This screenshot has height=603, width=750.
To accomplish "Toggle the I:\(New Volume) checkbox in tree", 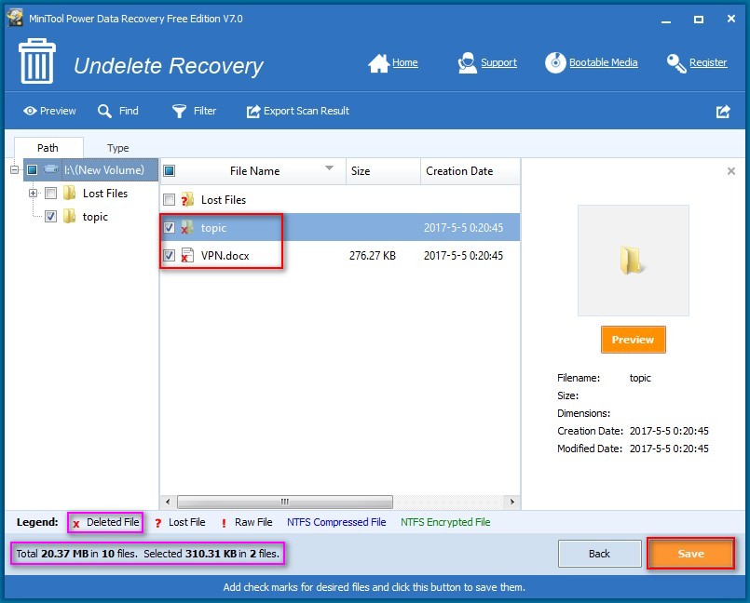I will pos(32,169).
